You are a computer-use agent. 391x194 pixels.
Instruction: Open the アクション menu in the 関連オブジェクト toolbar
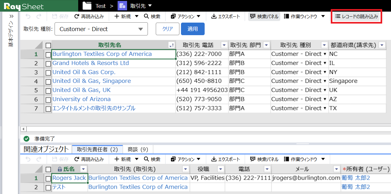[185, 159]
